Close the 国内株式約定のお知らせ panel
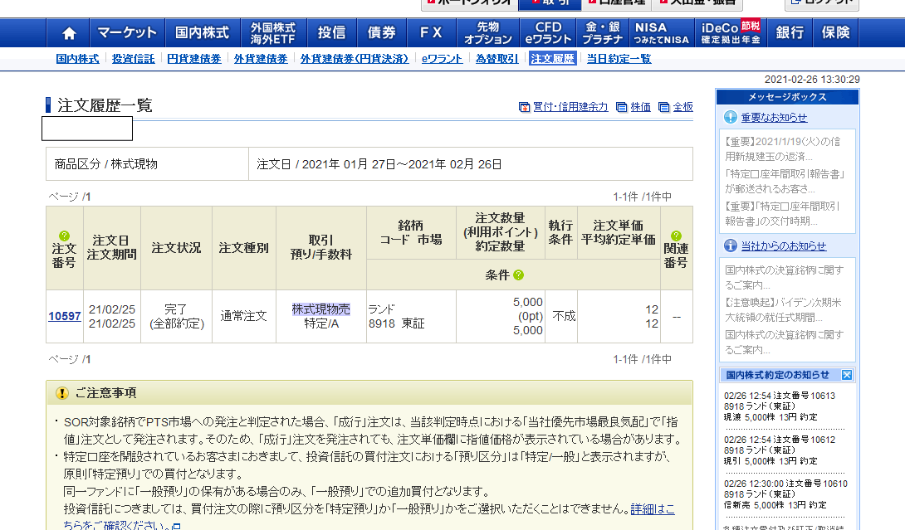The image size is (905, 530). pos(847,375)
